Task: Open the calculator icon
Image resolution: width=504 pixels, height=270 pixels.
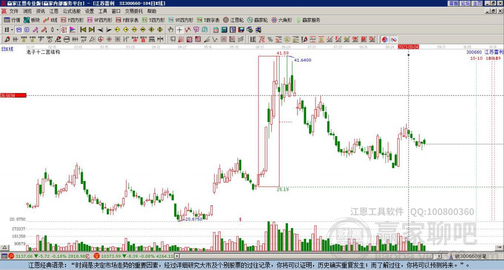Action: [224, 30]
